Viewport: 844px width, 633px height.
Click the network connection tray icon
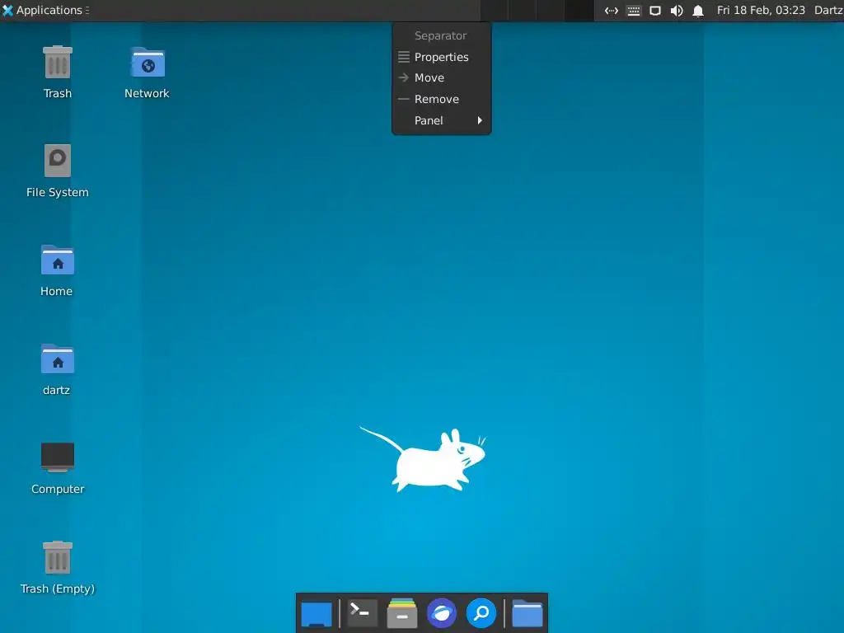pos(612,11)
